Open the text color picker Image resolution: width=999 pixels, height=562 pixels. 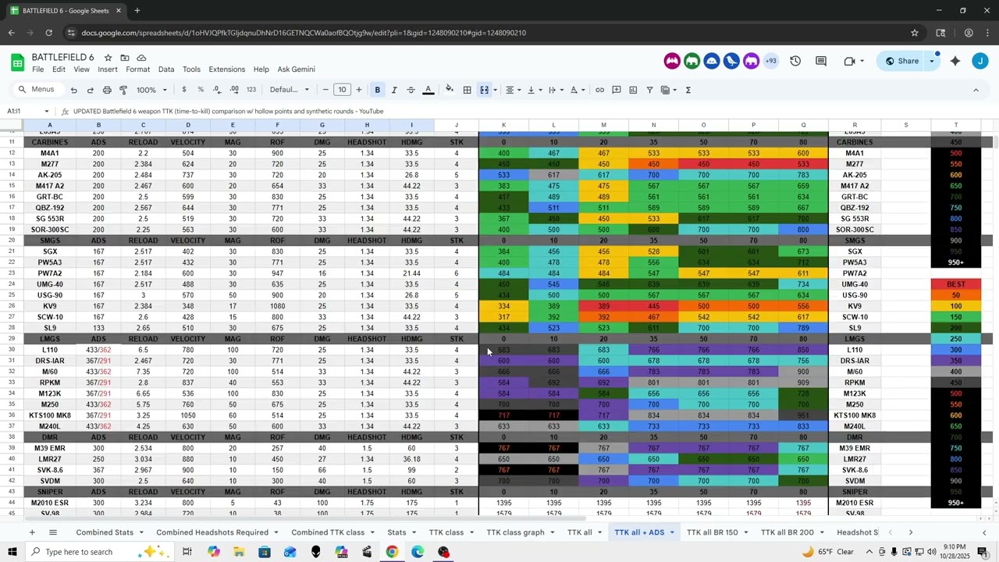click(x=428, y=90)
